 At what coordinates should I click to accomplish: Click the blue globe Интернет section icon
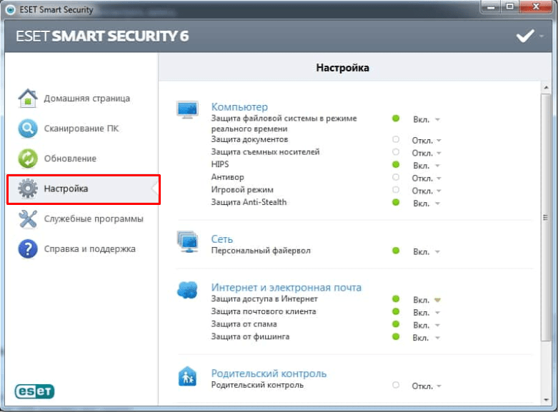pos(187,290)
